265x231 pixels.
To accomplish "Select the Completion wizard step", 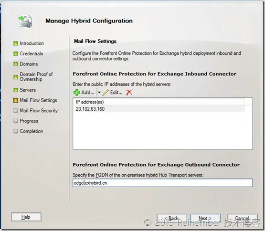I will 31,131.
